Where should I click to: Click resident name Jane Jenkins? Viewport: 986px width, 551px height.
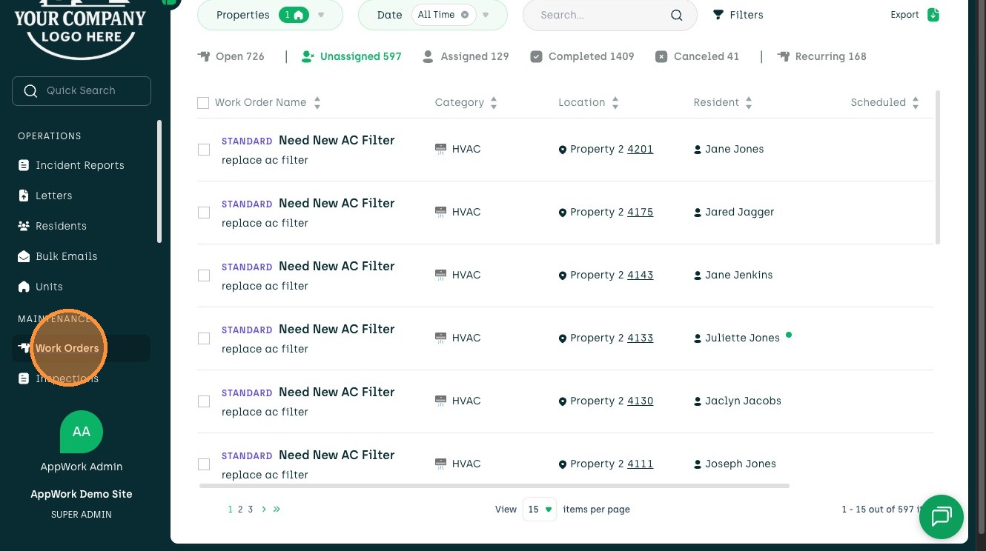click(x=738, y=275)
